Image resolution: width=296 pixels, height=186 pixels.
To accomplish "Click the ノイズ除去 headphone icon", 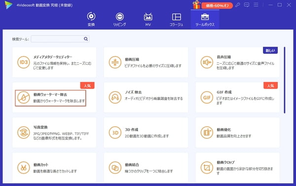I will pyautogui.click(x=115, y=97).
